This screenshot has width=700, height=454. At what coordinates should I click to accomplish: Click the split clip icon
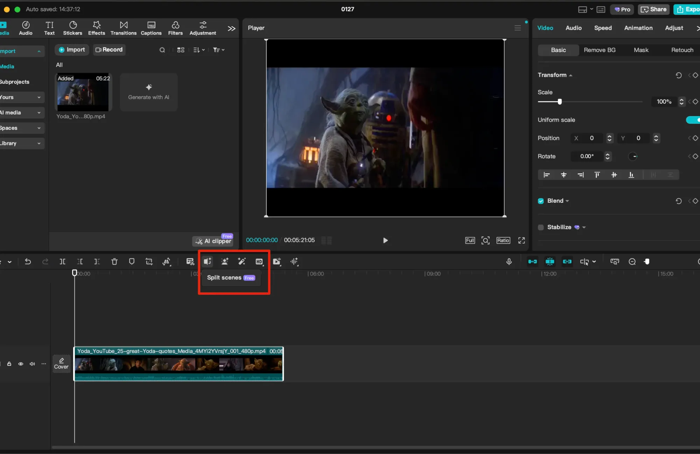(62, 261)
